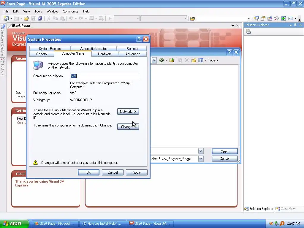Click the help question mark in System Properties
Image resolution: width=304 pixels, height=228 pixels.
(x=139, y=39)
